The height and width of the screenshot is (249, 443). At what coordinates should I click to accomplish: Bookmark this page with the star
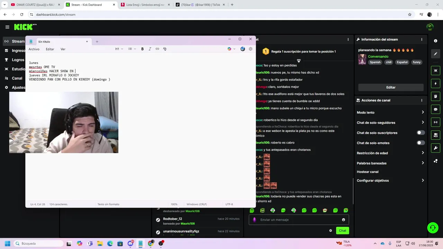click(x=410, y=15)
